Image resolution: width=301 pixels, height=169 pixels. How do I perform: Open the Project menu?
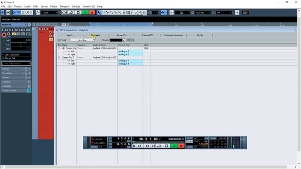coord(18,7)
